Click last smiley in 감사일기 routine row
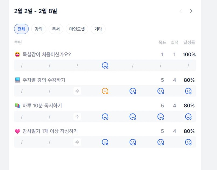Image resolution: width=217 pixels, height=170 pixels. coord(188,142)
